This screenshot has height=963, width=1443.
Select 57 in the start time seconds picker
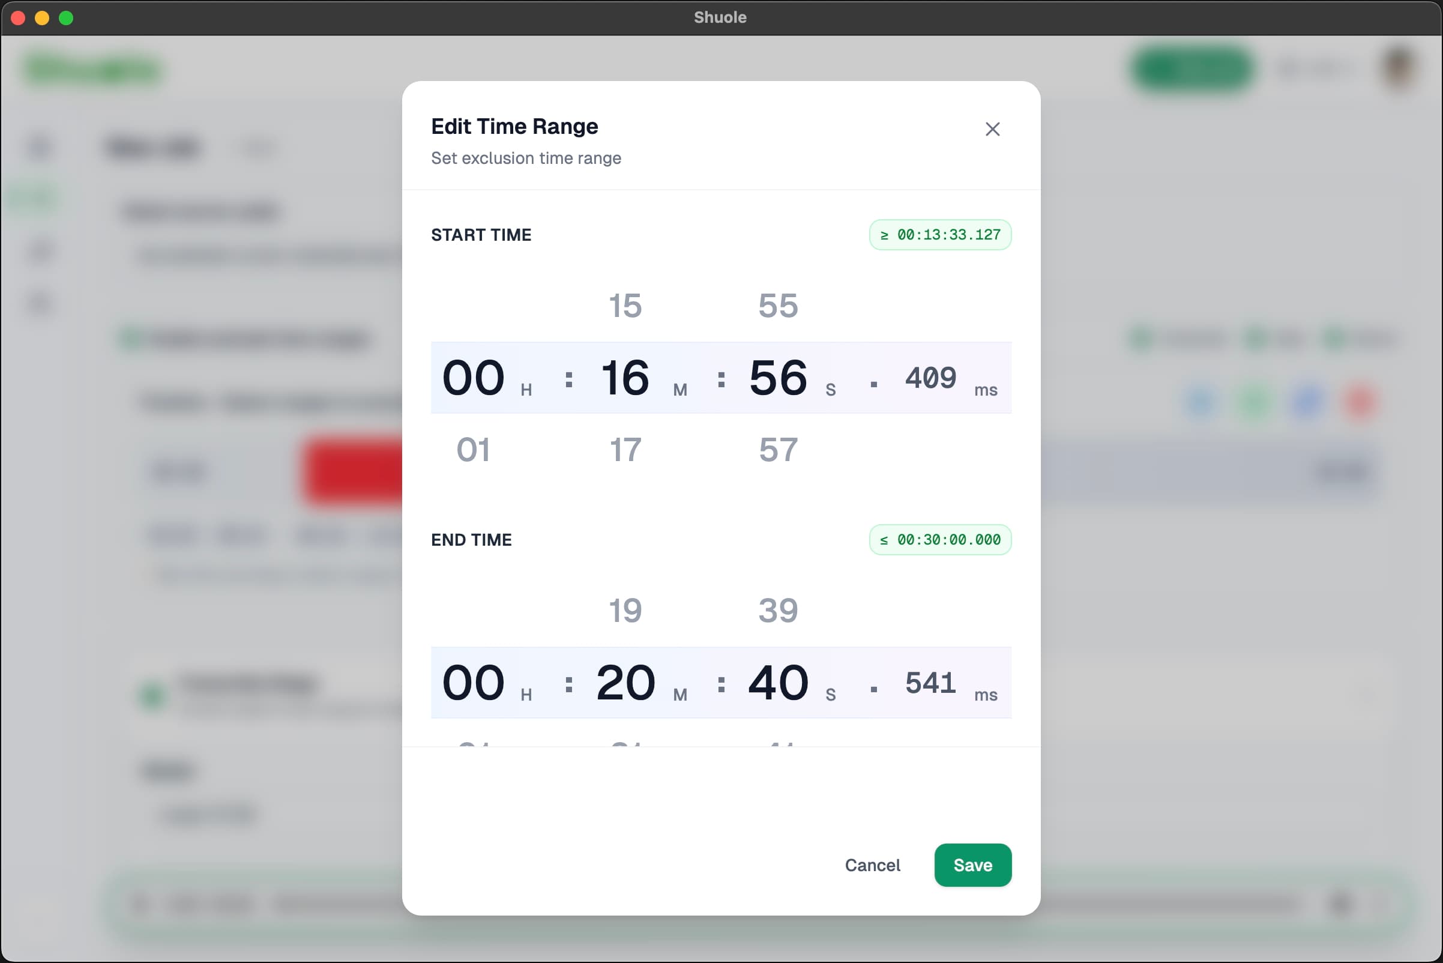(777, 450)
